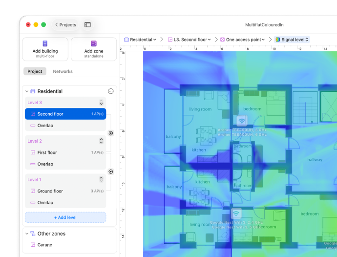Click the Add zone standalone button
337x257 pixels.
click(94, 49)
